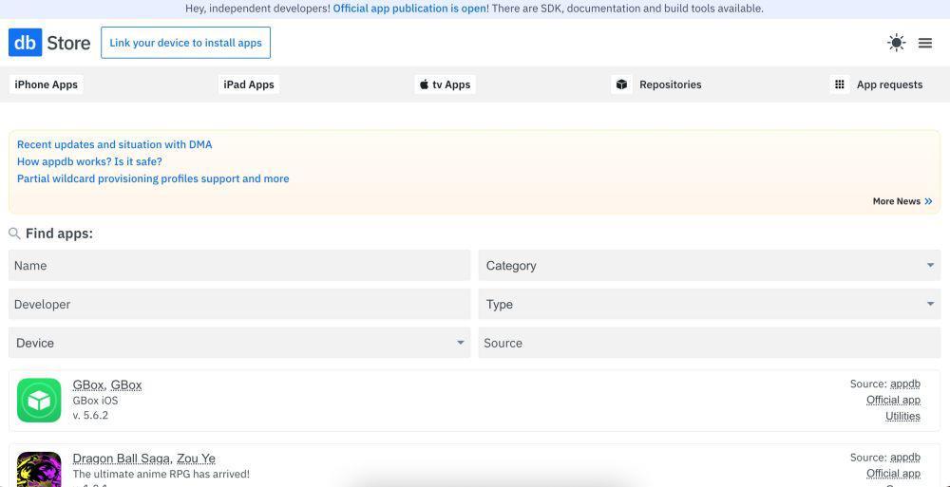Click the Apple logo on tv Apps

424,84
